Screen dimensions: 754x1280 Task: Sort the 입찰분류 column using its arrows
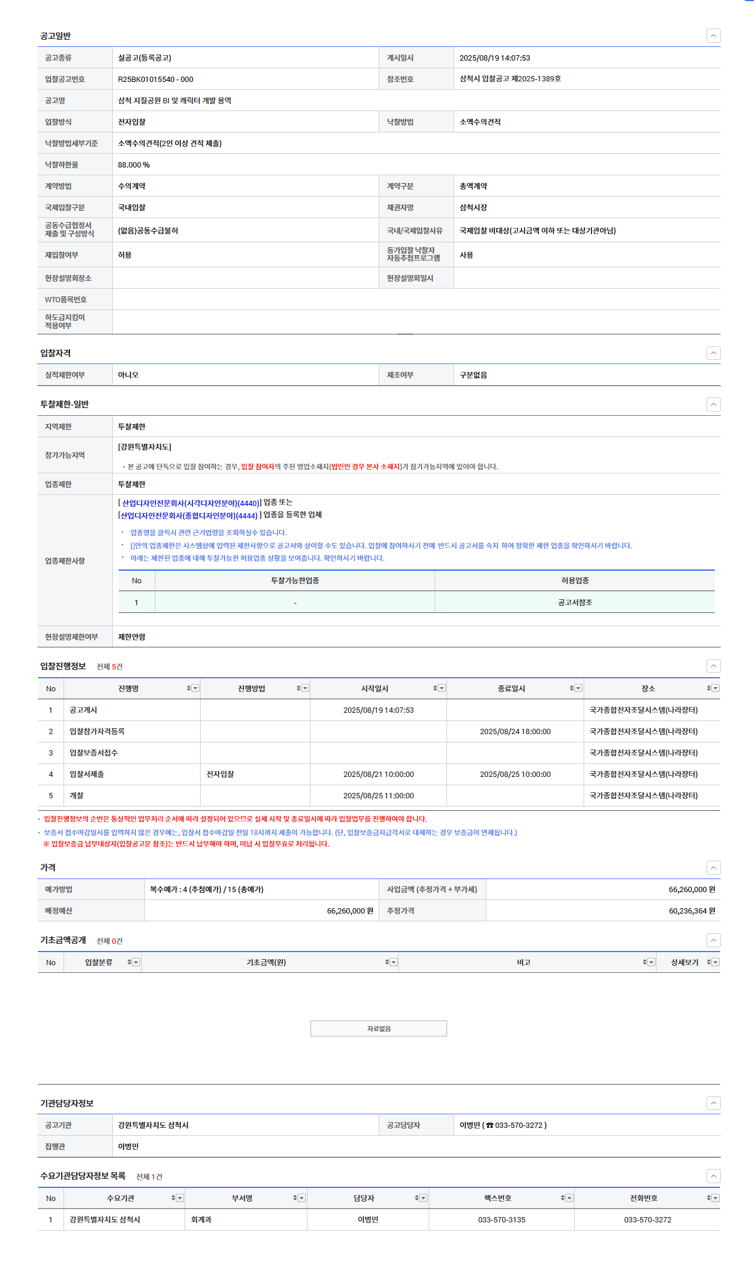[x=129, y=962]
